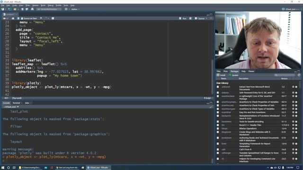Open the recent files dropdown arrow
This screenshot has height=170, width=303.
pos(18,9)
